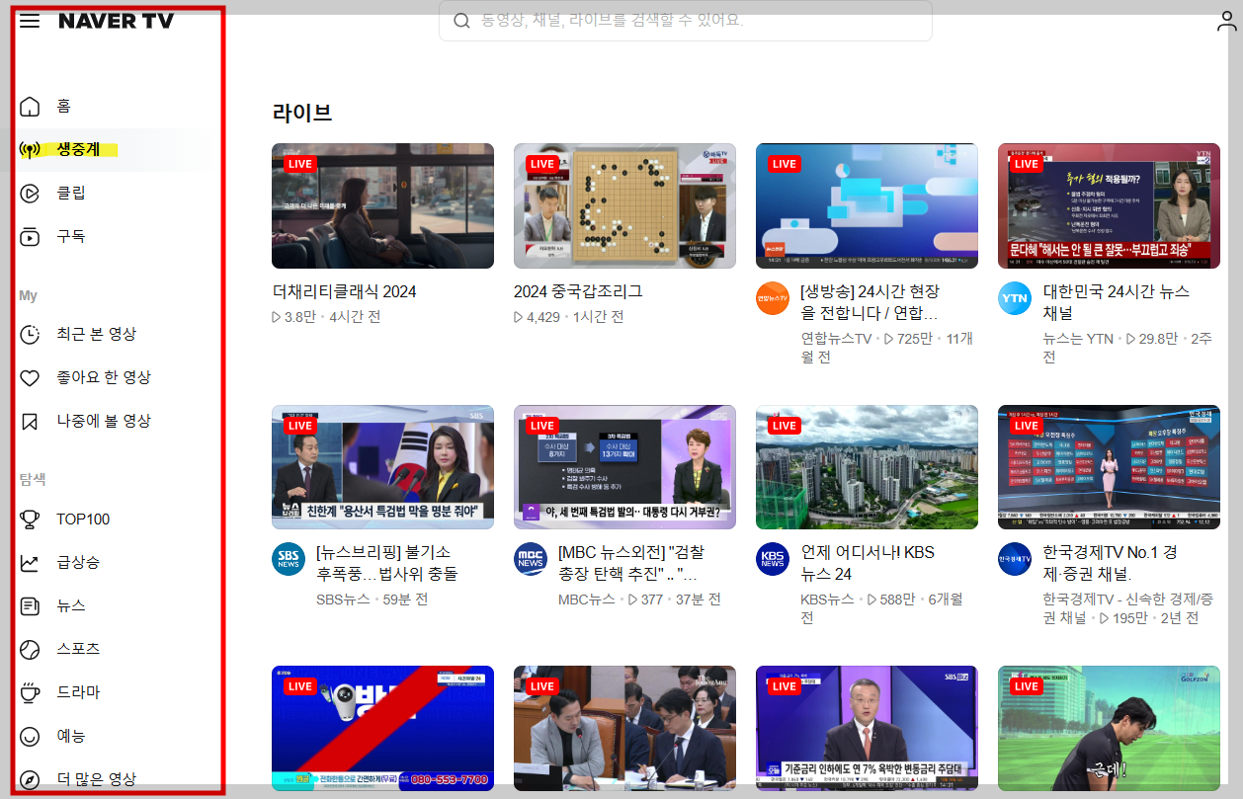Play the SBS 뉴스브리핑 live thumbnail
1243x799 pixels.
[x=382, y=467]
